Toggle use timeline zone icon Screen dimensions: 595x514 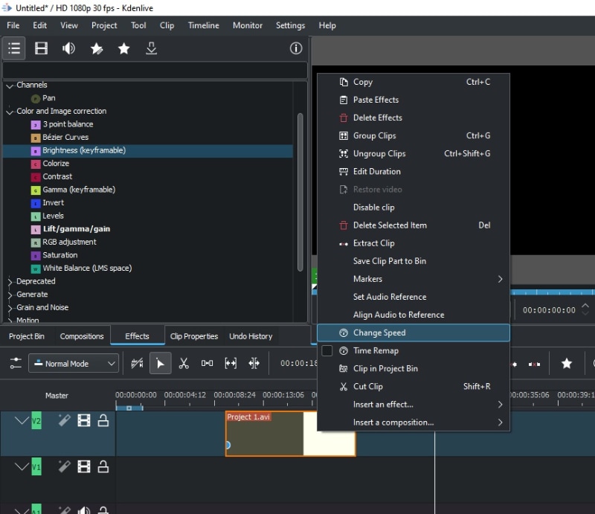(x=137, y=363)
